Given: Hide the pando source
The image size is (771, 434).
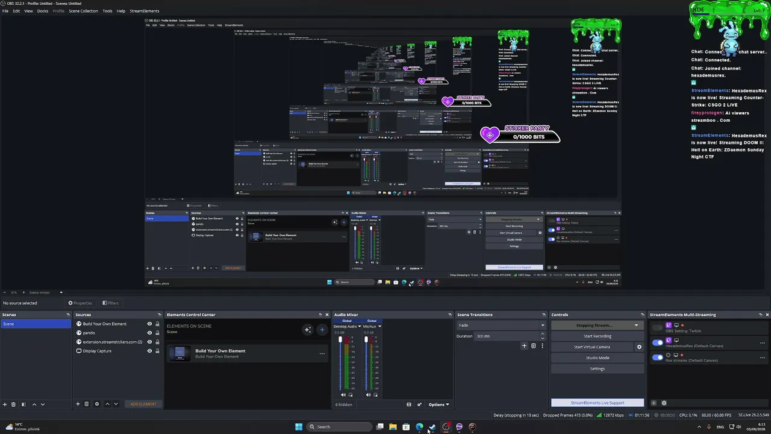Looking at the screenshot, I should tap(149, 333).
